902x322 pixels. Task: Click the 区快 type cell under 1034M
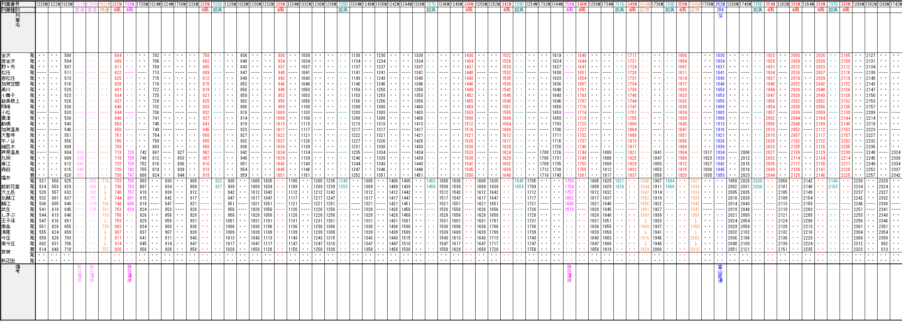click(645, 10)
